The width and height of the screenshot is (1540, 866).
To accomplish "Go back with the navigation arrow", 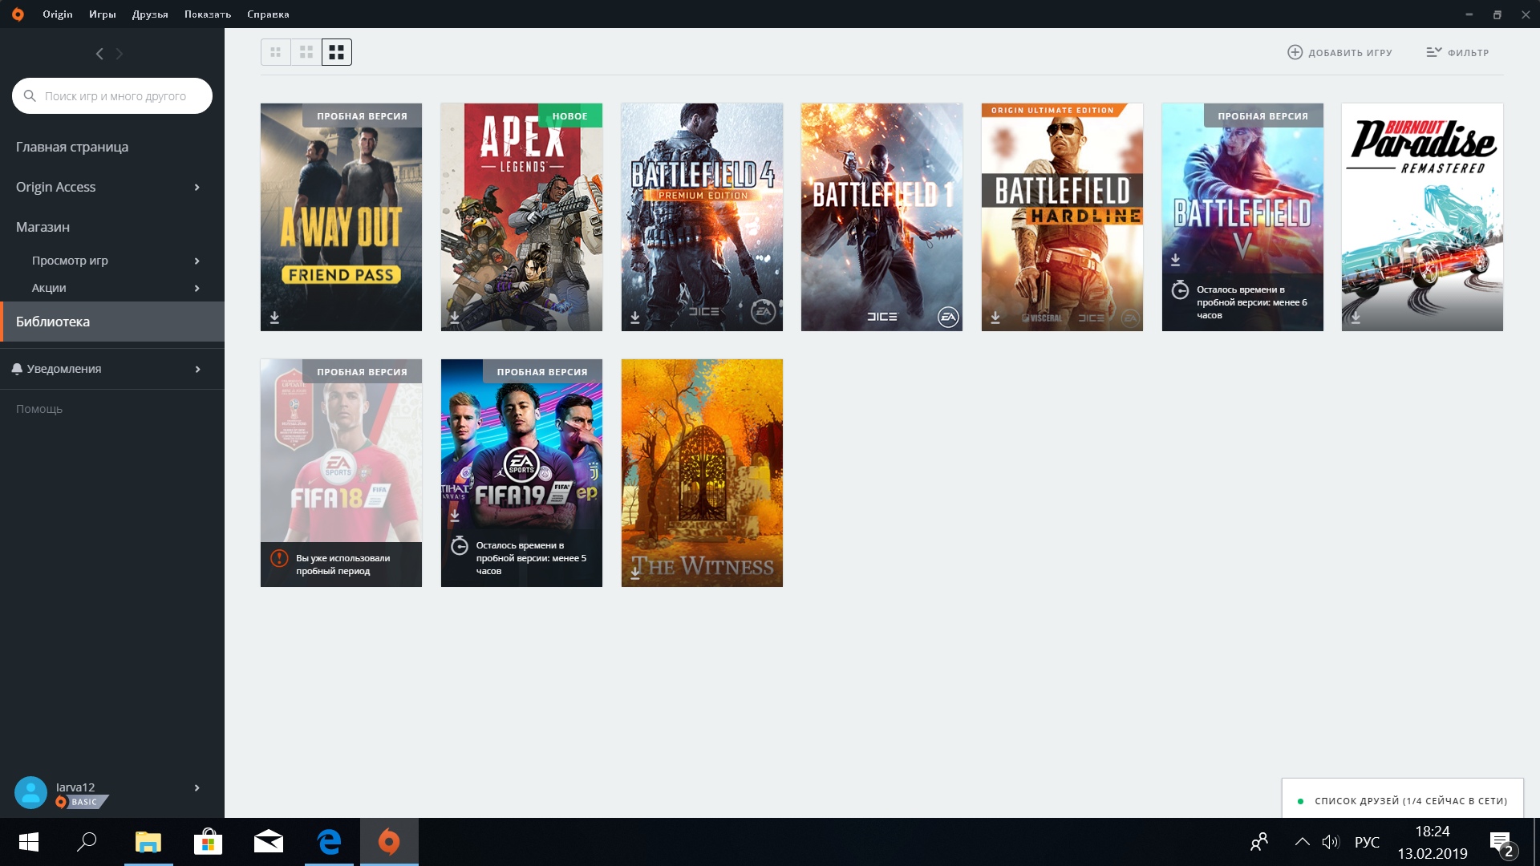I will point(99,54).
